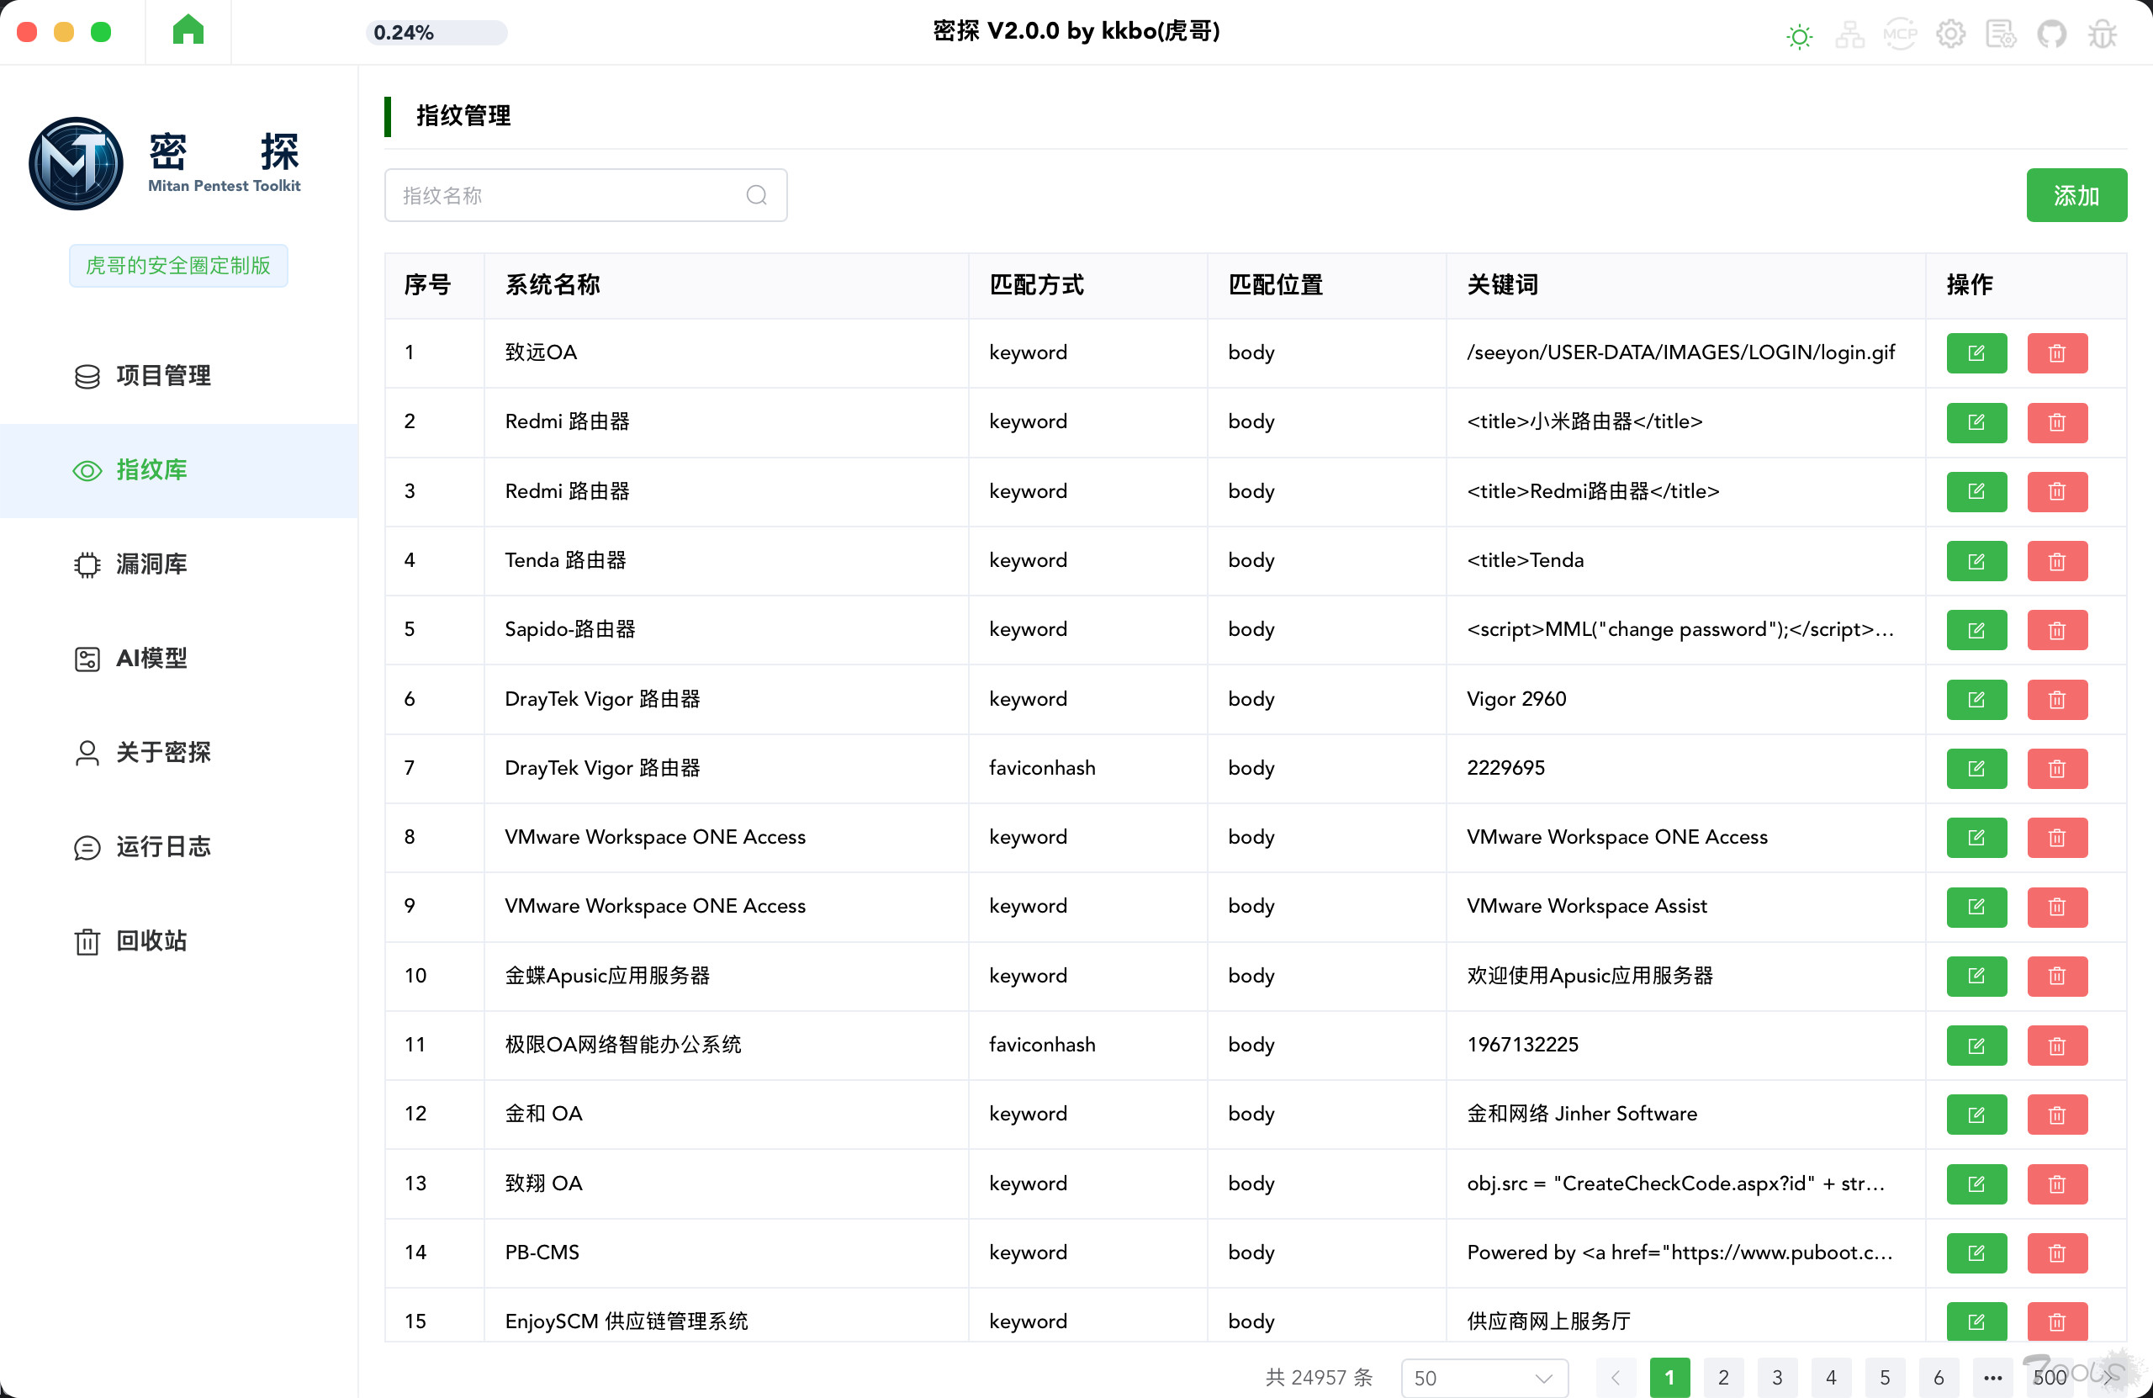Viewport: 2153px width, 1398px height.
Task: Select current page 1 button
Action: coord(1670,1377)
